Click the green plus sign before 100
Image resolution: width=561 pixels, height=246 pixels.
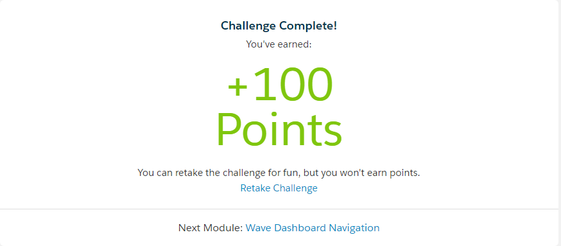(x=239, y=88)
